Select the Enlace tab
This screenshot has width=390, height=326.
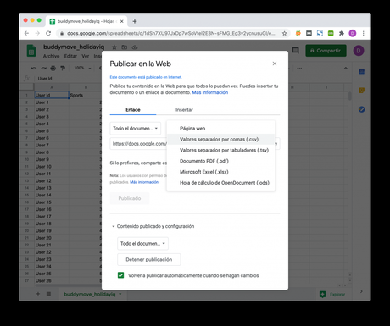point(133,110)
